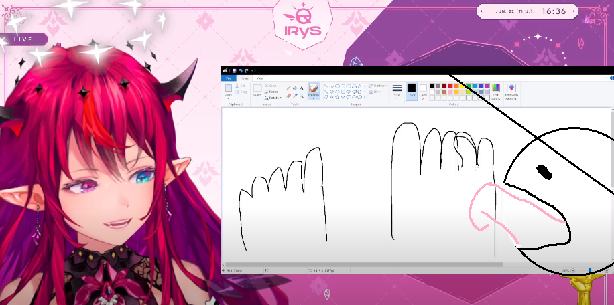Click the IRyS logo badge at top

point(303,23)
